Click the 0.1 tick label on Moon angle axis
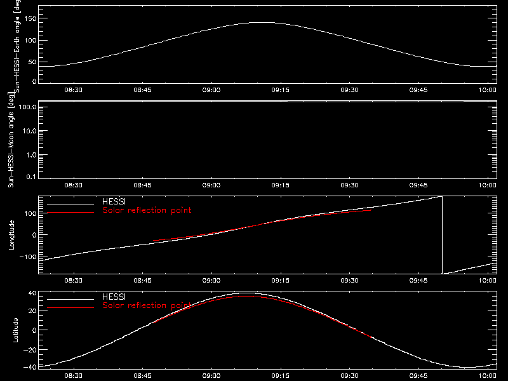This screenshot has width=508, height=381. [x=31, y=177]
